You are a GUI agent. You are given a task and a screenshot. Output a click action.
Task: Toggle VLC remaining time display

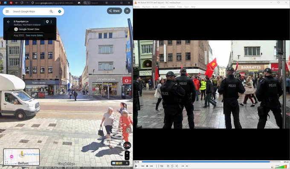[286, 162]
